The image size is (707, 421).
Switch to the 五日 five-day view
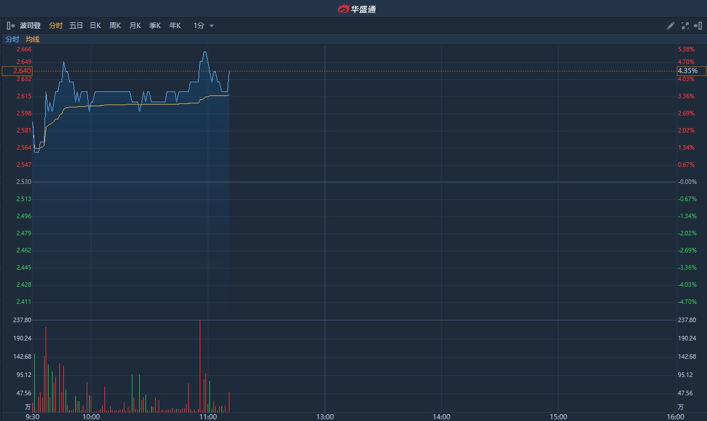76,26
